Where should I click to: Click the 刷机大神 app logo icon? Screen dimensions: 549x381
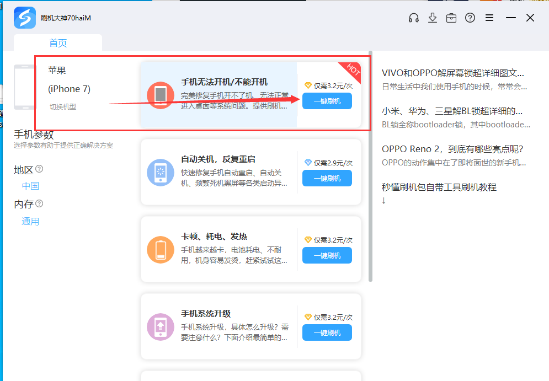click(24, 18)
